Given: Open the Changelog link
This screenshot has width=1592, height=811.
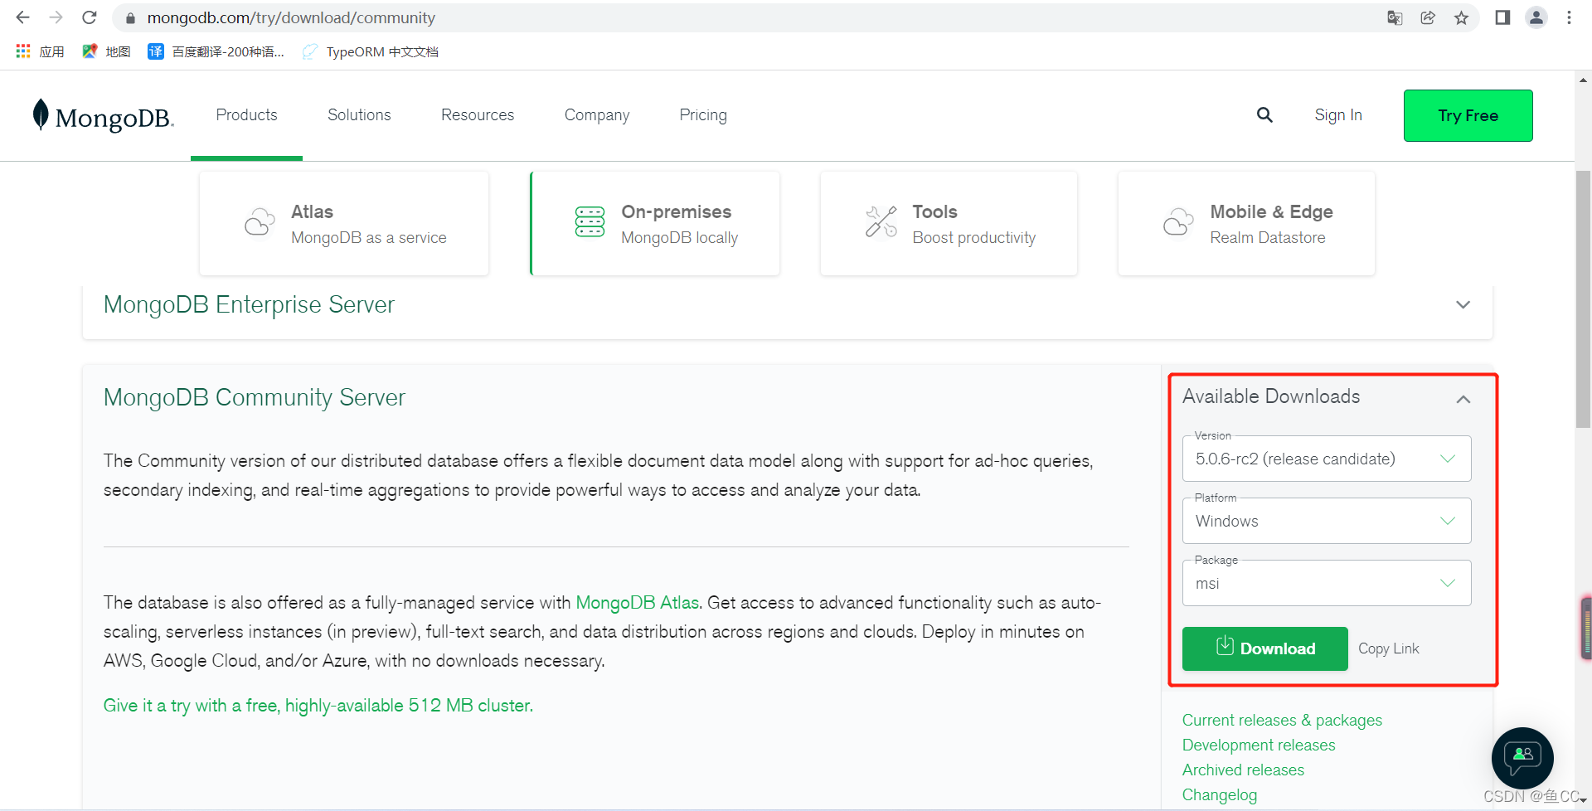Looking at the screenshot, I should 1220,795.
